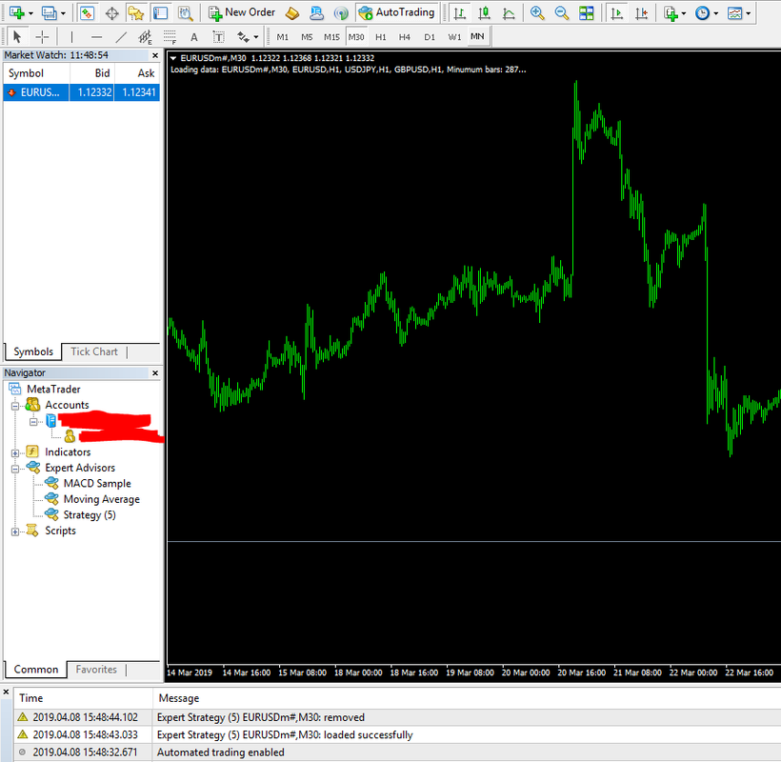
Task: Select the Crosshair tool
Action: pos(42,37)
